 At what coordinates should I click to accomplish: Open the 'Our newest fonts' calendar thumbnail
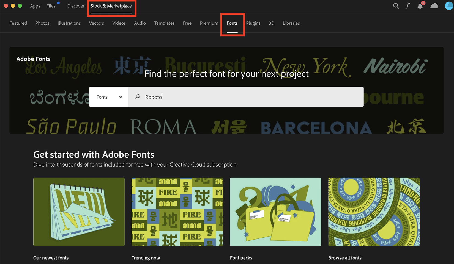coord(79,212)
